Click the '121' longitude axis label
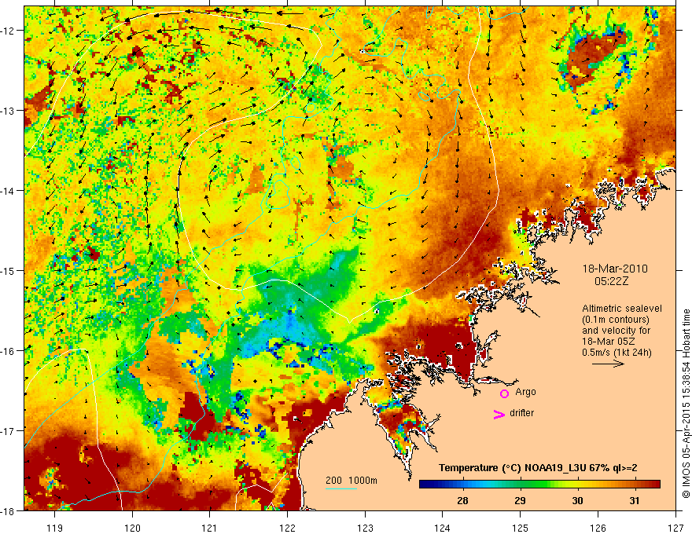Image resolution: width=692 pixels, height=534 pixels. coord(210,528)
